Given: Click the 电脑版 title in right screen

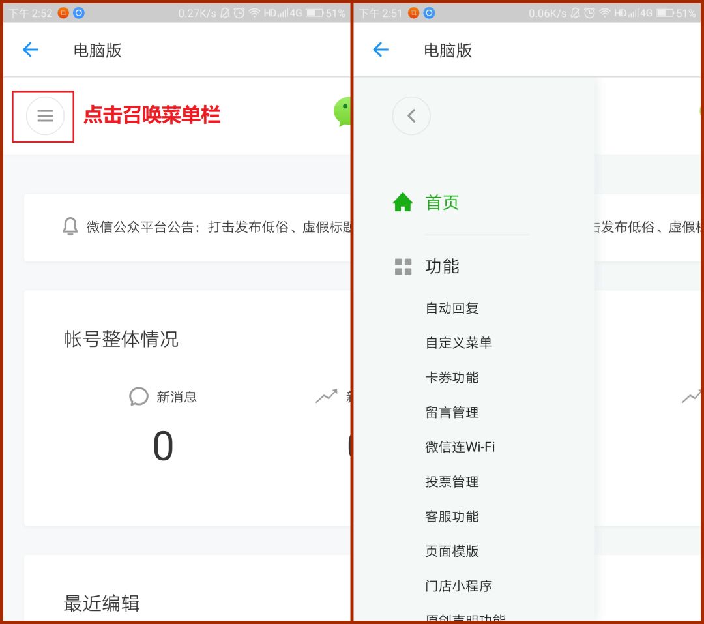Looking at the screenshot, I should tap(448, 50).
